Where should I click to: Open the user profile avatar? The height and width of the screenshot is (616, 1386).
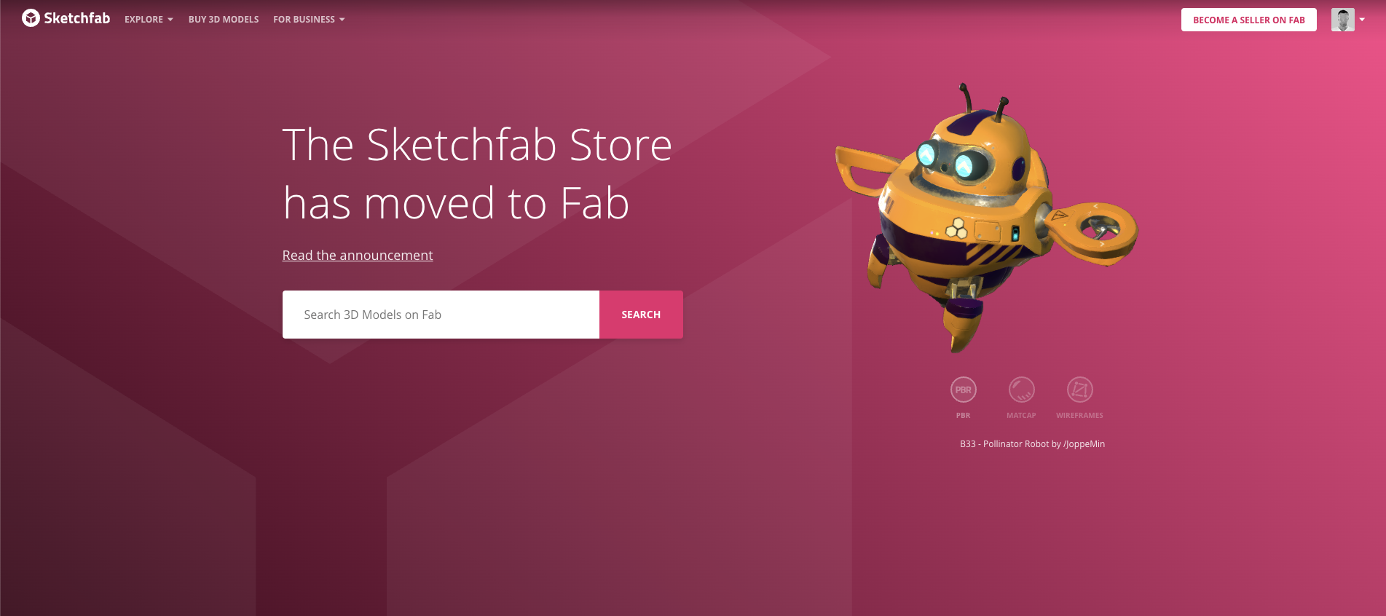coord(1342,20)
